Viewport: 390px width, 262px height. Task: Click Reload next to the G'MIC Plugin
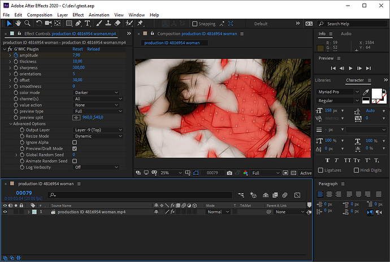93,49
